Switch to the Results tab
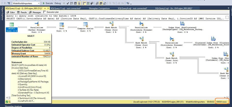 pos(22,12)
